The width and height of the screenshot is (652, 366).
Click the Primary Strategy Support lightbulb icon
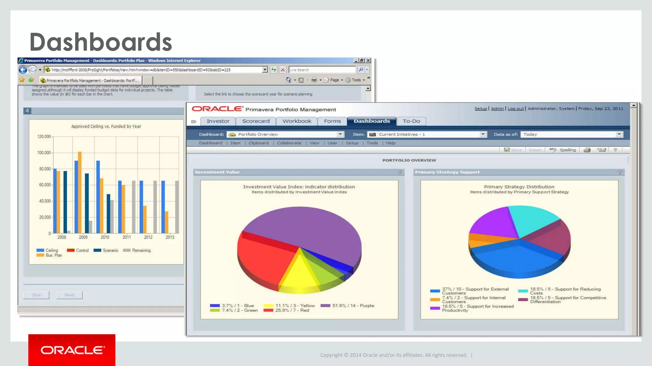[x=620, y=172]
